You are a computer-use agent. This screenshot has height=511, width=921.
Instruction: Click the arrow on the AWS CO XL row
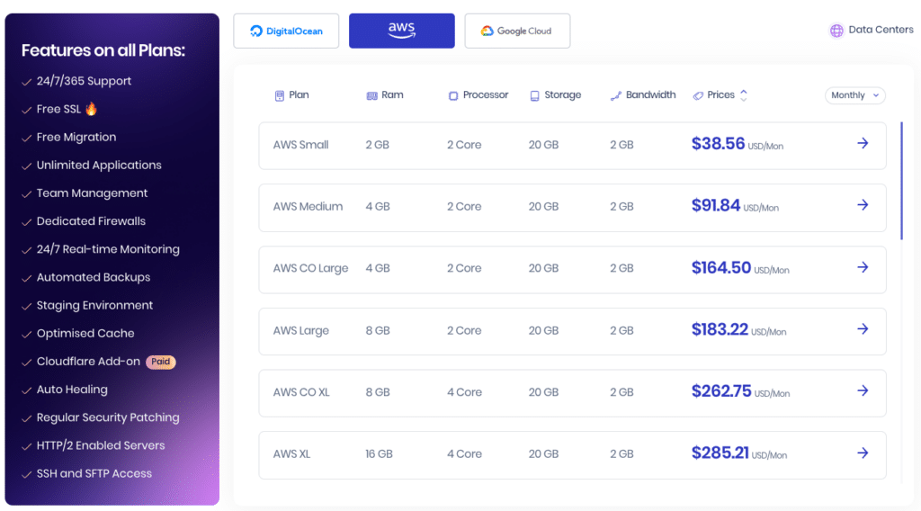[x=863, y=390]
